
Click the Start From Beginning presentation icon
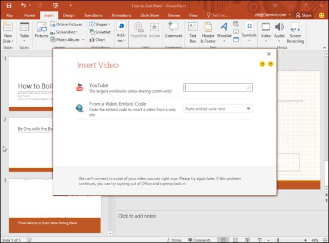(55, 6)
